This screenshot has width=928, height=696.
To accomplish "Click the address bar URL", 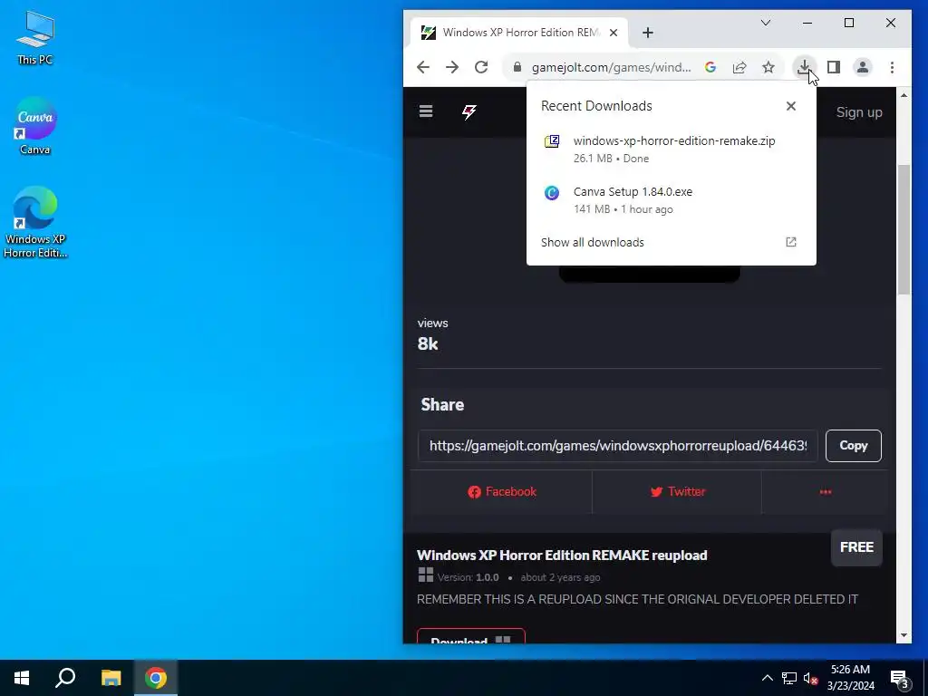I will (x=611, y=67).
